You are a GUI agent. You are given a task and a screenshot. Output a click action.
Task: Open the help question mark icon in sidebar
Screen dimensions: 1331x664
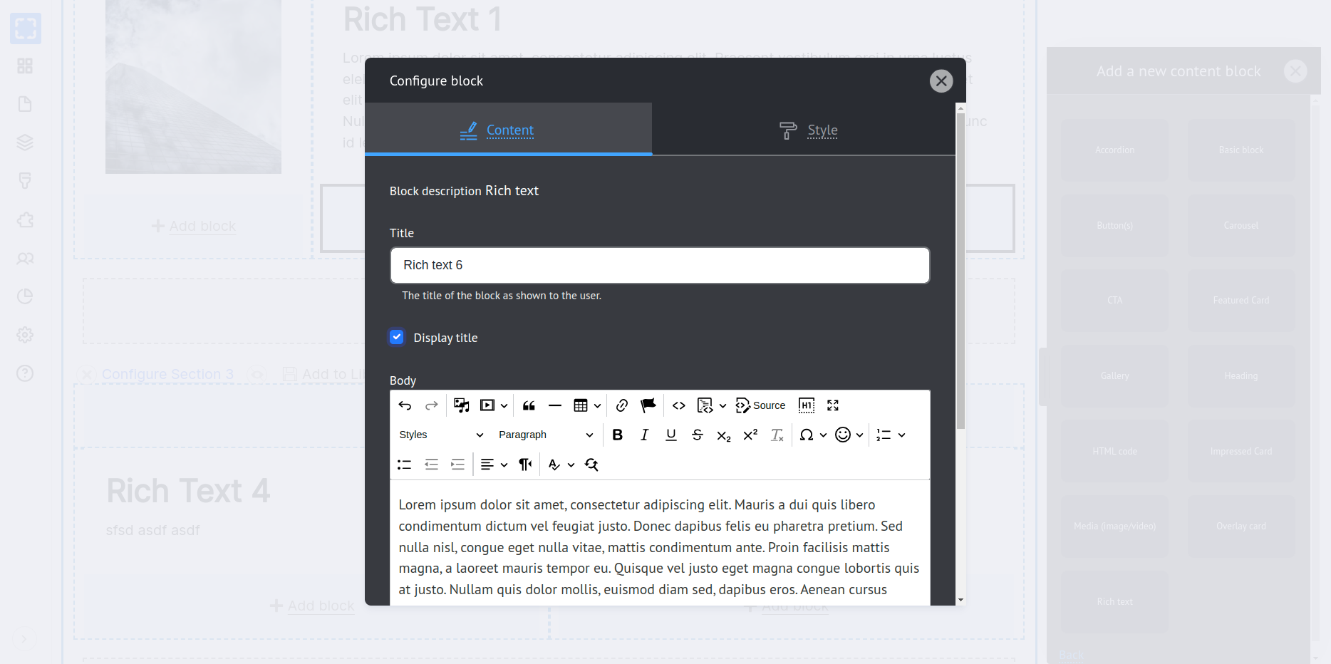[x=25, y=373]
